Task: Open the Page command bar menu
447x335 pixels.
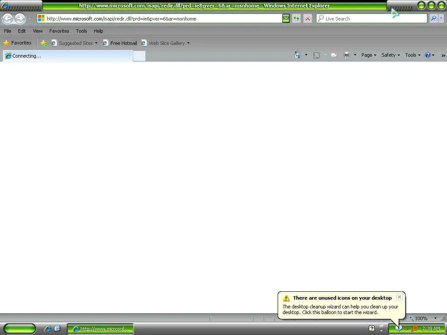Action: pos(368,55)
